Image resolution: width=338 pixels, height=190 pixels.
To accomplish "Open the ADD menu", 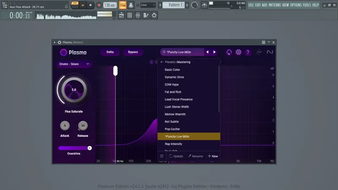I will pos(264,5).
